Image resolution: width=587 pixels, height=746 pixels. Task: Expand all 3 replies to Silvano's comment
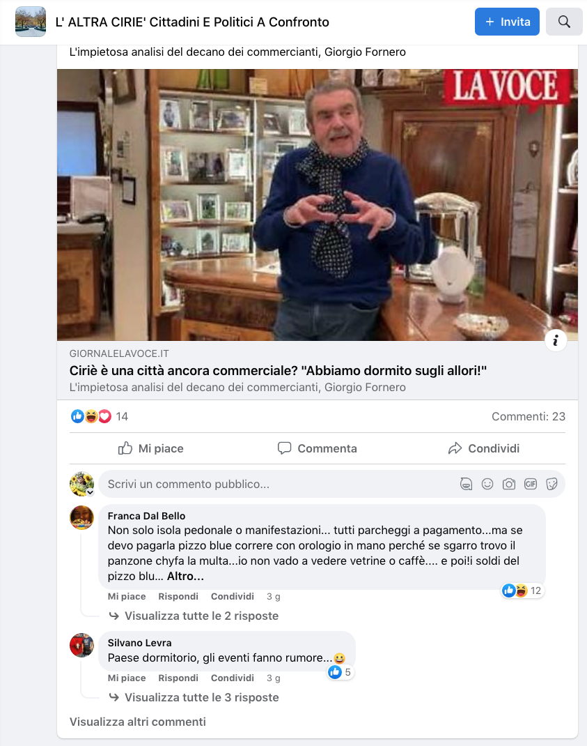[201, 697]
